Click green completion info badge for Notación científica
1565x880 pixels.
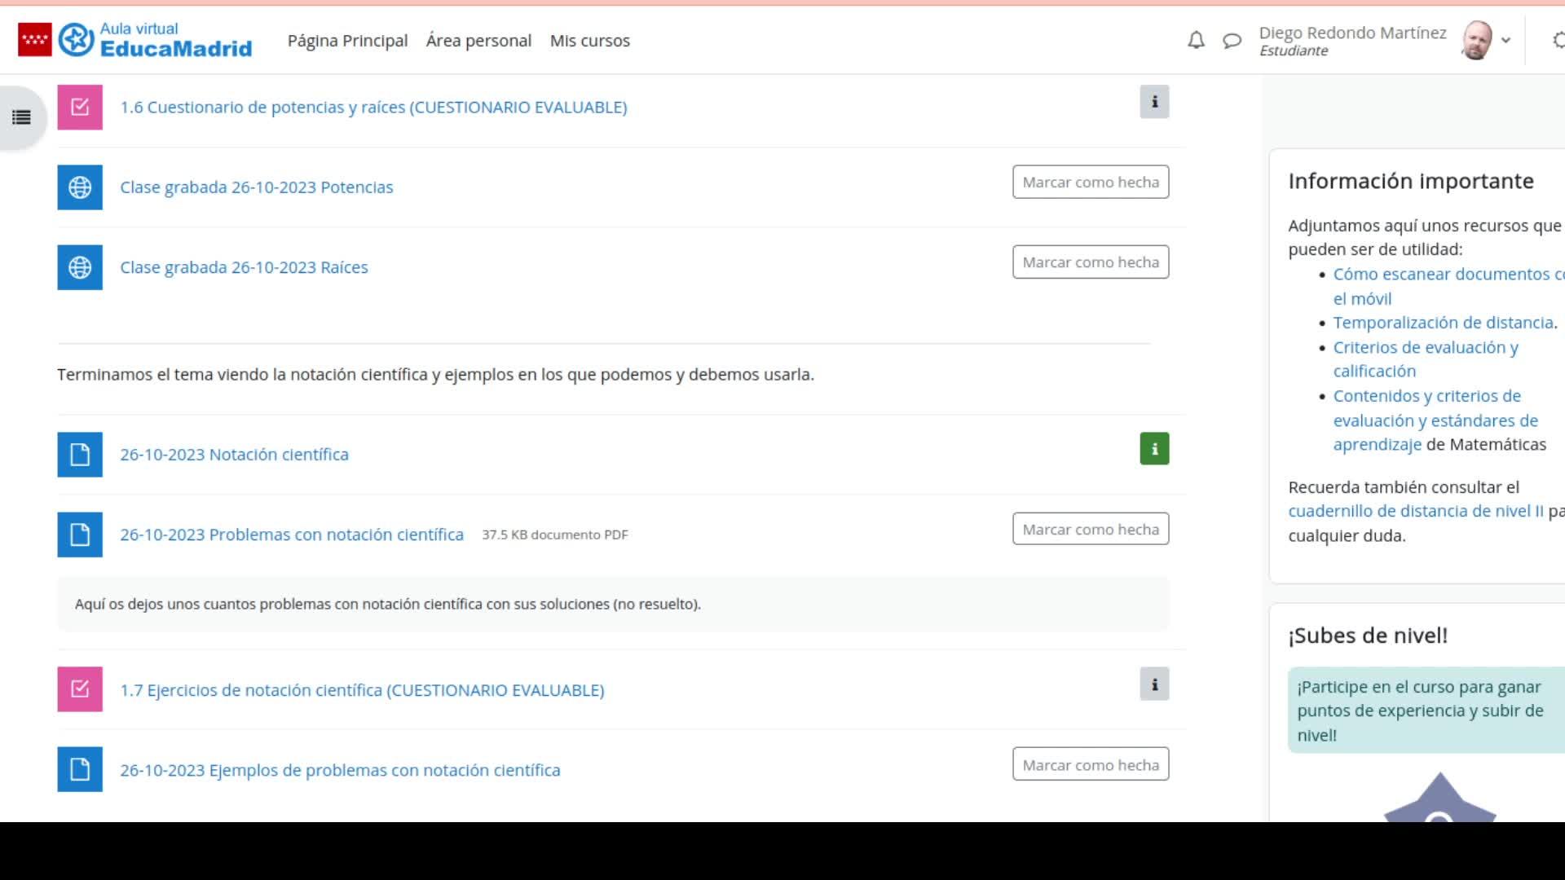(x=1154, y=449)
